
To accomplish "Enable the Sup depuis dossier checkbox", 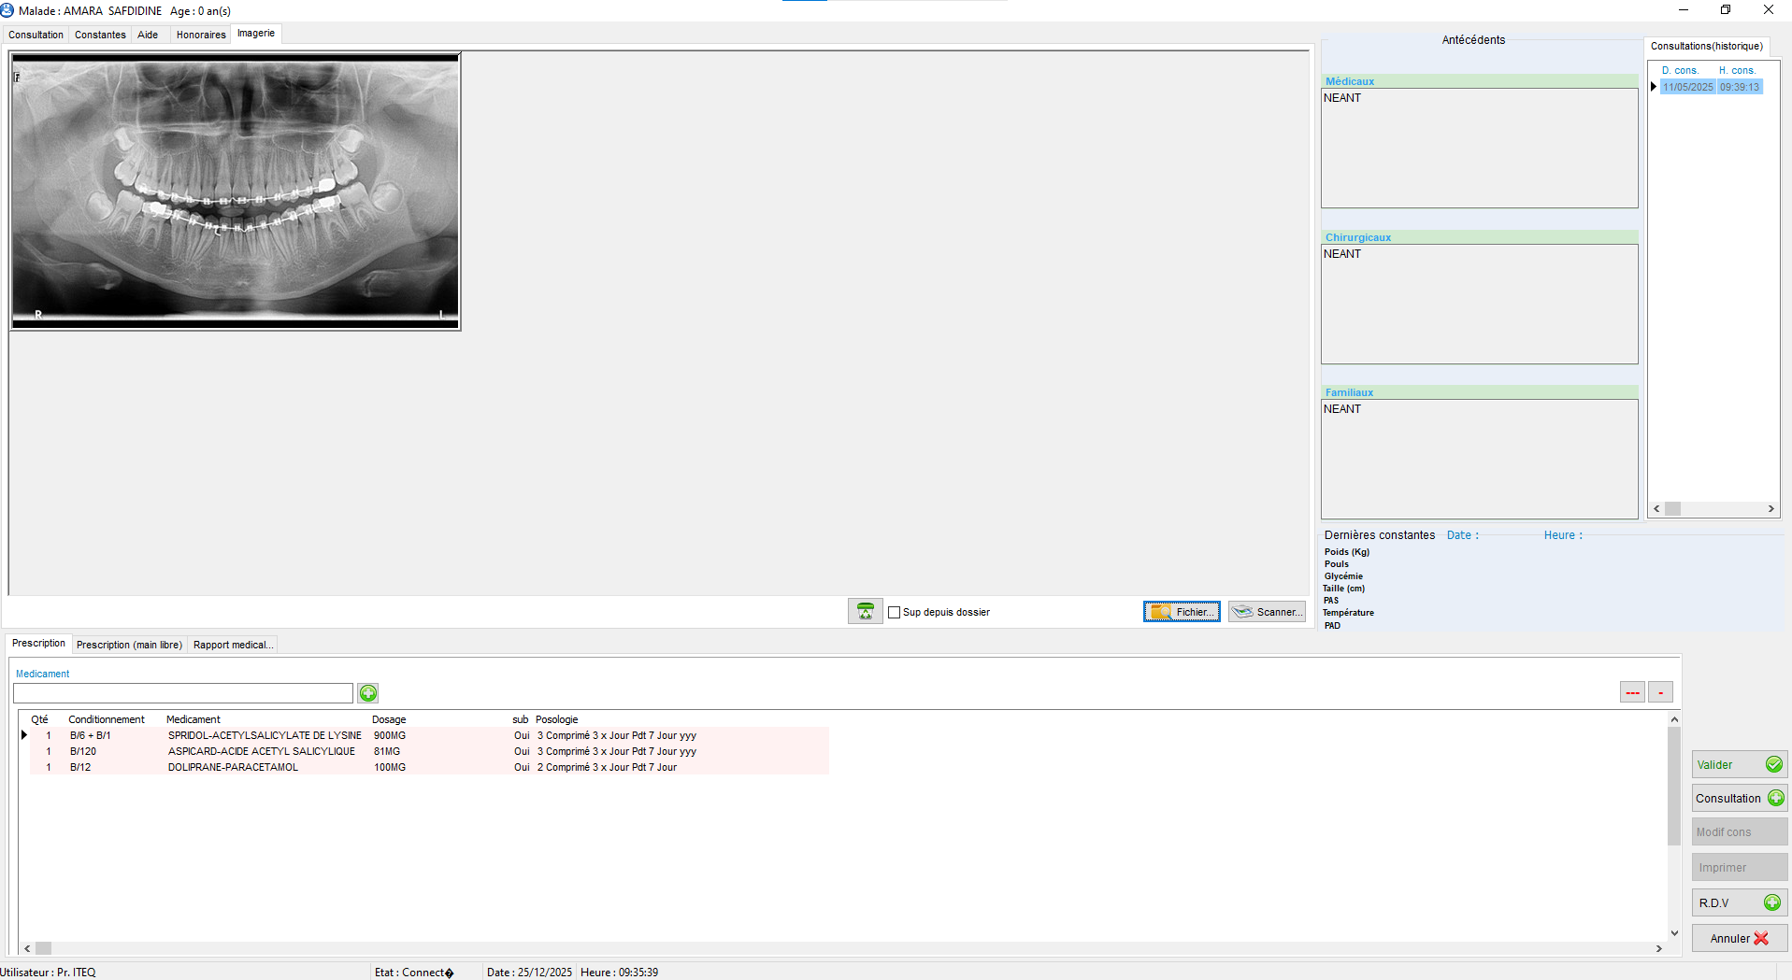I will [895, 613].
